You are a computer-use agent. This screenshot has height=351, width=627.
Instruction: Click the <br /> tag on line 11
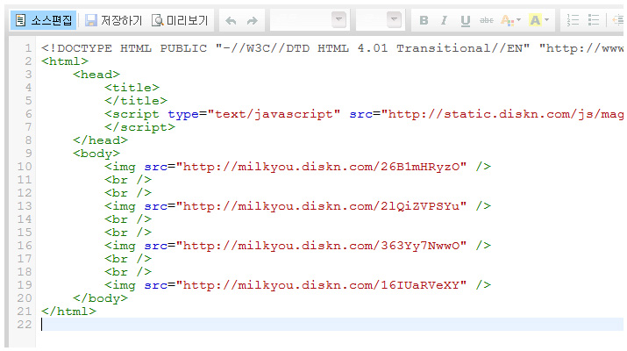point(128,180)
